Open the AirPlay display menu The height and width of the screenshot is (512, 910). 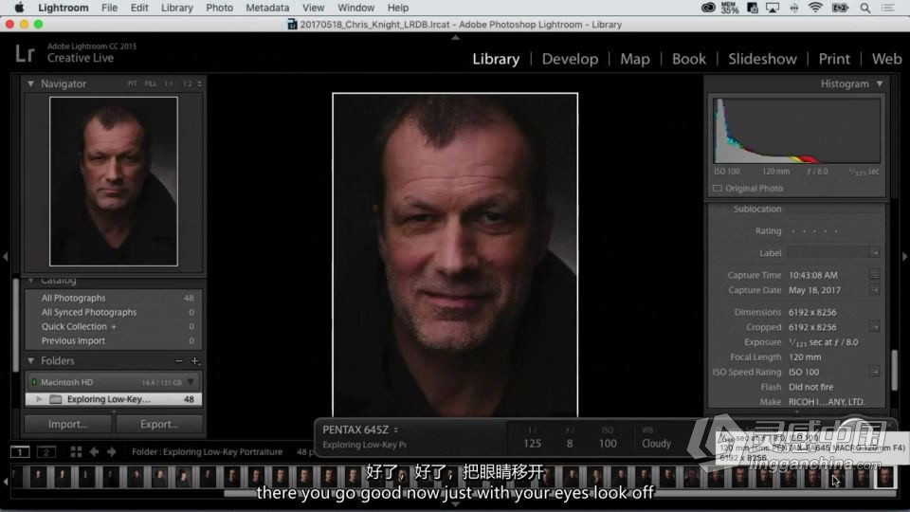773,8
